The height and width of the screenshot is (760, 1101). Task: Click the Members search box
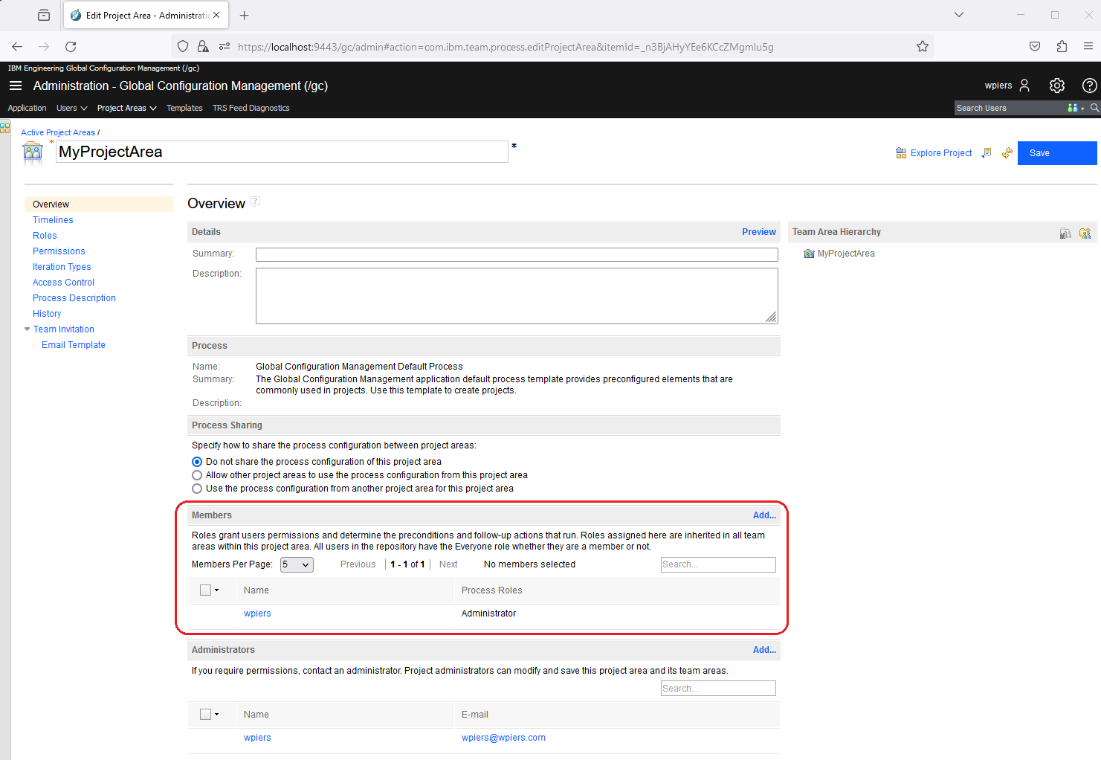coord(718,564)
